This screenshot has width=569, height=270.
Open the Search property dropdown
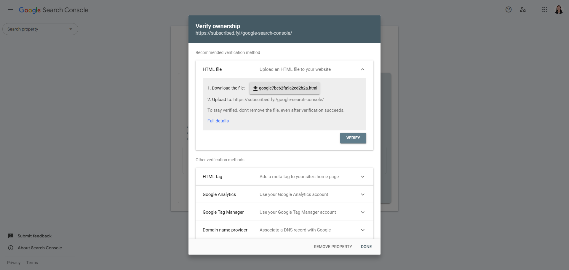coord(40,29)
